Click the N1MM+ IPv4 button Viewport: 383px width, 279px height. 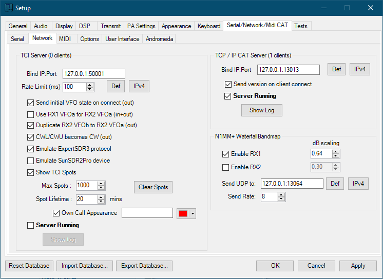[358, 184]
